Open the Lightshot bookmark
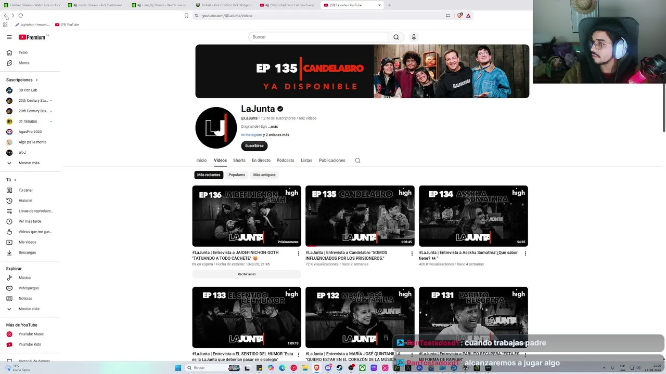Screen dimensions: 666x374 pos(32,24)
